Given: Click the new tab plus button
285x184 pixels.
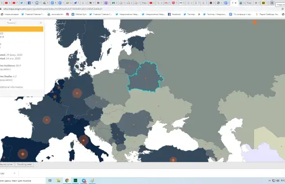Looking at the screenshot, I should [272, 3].
